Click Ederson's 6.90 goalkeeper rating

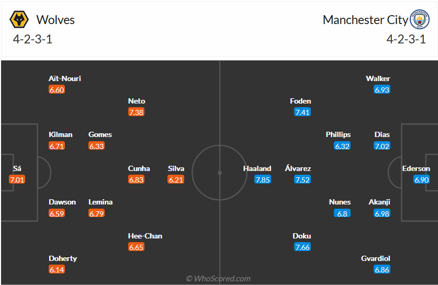point(422,179)
